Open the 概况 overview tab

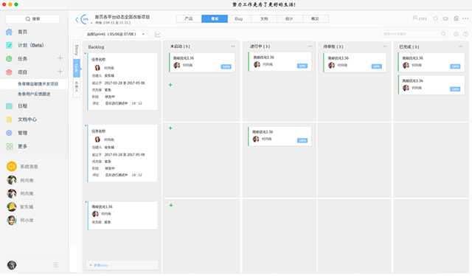point(315,18)
